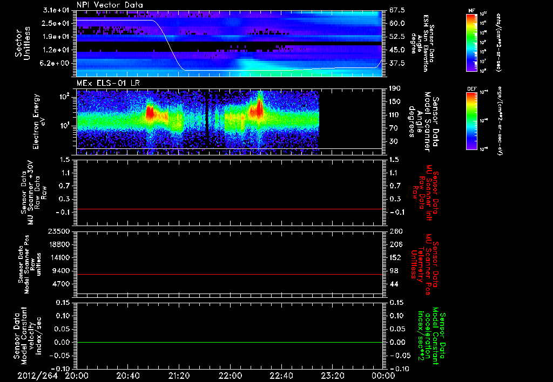Select the 22:00 time axis label
Viewport: 553px width, 382px height.
point(230,376)
